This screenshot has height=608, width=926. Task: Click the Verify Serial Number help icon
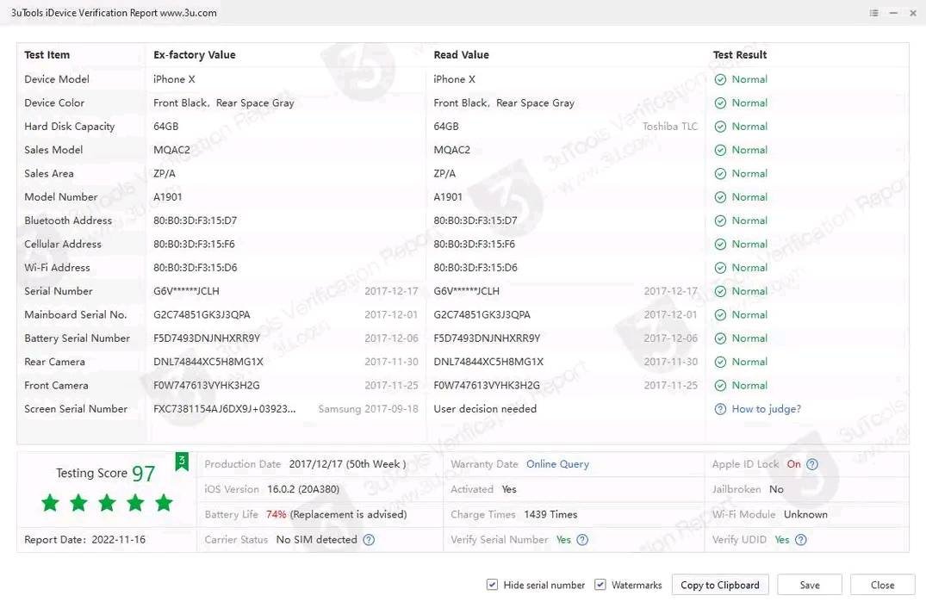(582, 540)
